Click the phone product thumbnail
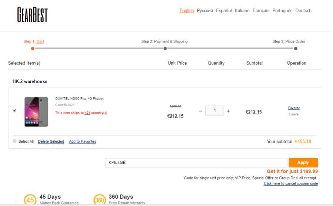333x206 pixels. (36, 112)
